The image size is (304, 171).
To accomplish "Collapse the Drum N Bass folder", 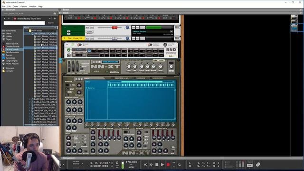I will (27, 30).
